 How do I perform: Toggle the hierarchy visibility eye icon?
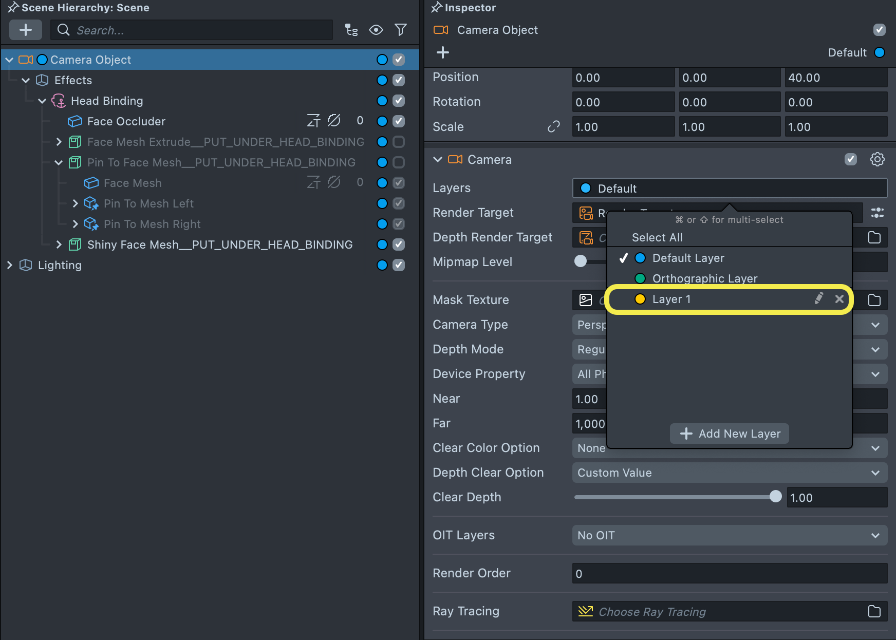(x=376, y=30)
